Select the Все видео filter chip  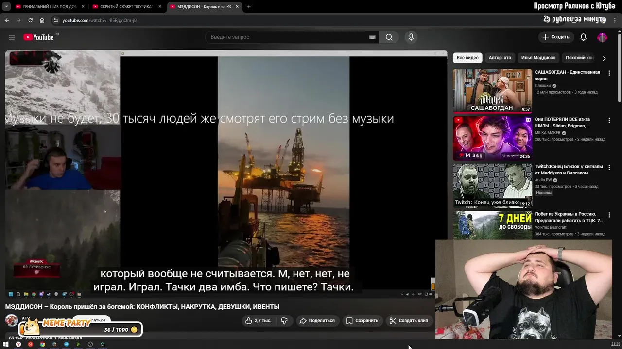[467, 58]
